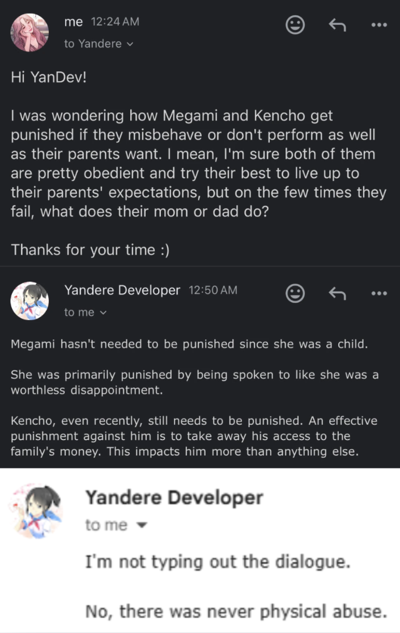Click the "Thanks for your time :)" line

90,250
